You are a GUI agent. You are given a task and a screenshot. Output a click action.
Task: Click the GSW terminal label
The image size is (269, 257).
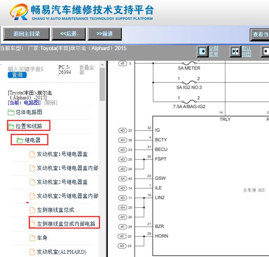click(x=160, y=178)
